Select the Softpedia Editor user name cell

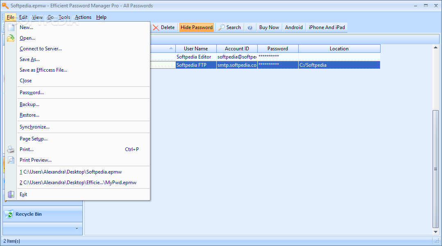pyautogui.click(x=196, y=57)
